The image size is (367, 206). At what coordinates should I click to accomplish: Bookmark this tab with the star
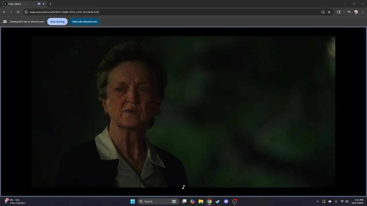point(329,12)
